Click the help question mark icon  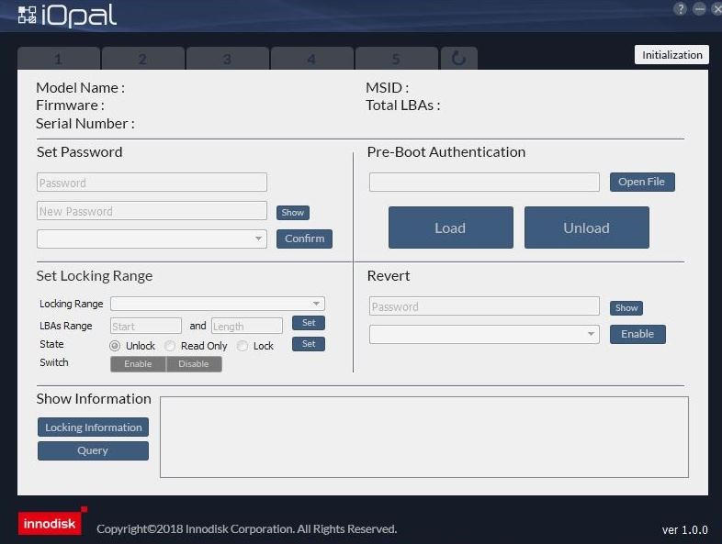click(681, 8)
